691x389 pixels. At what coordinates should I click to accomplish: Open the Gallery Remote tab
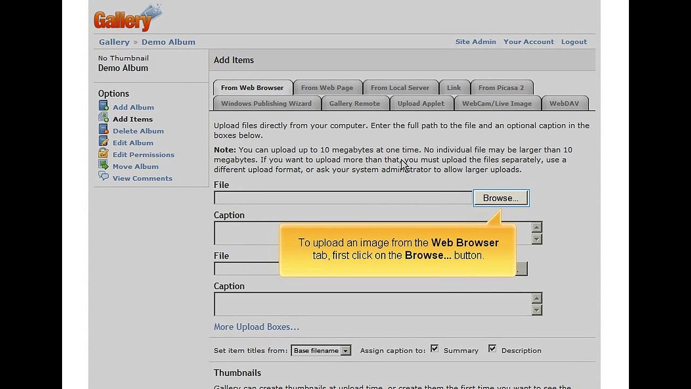point(355,103)
